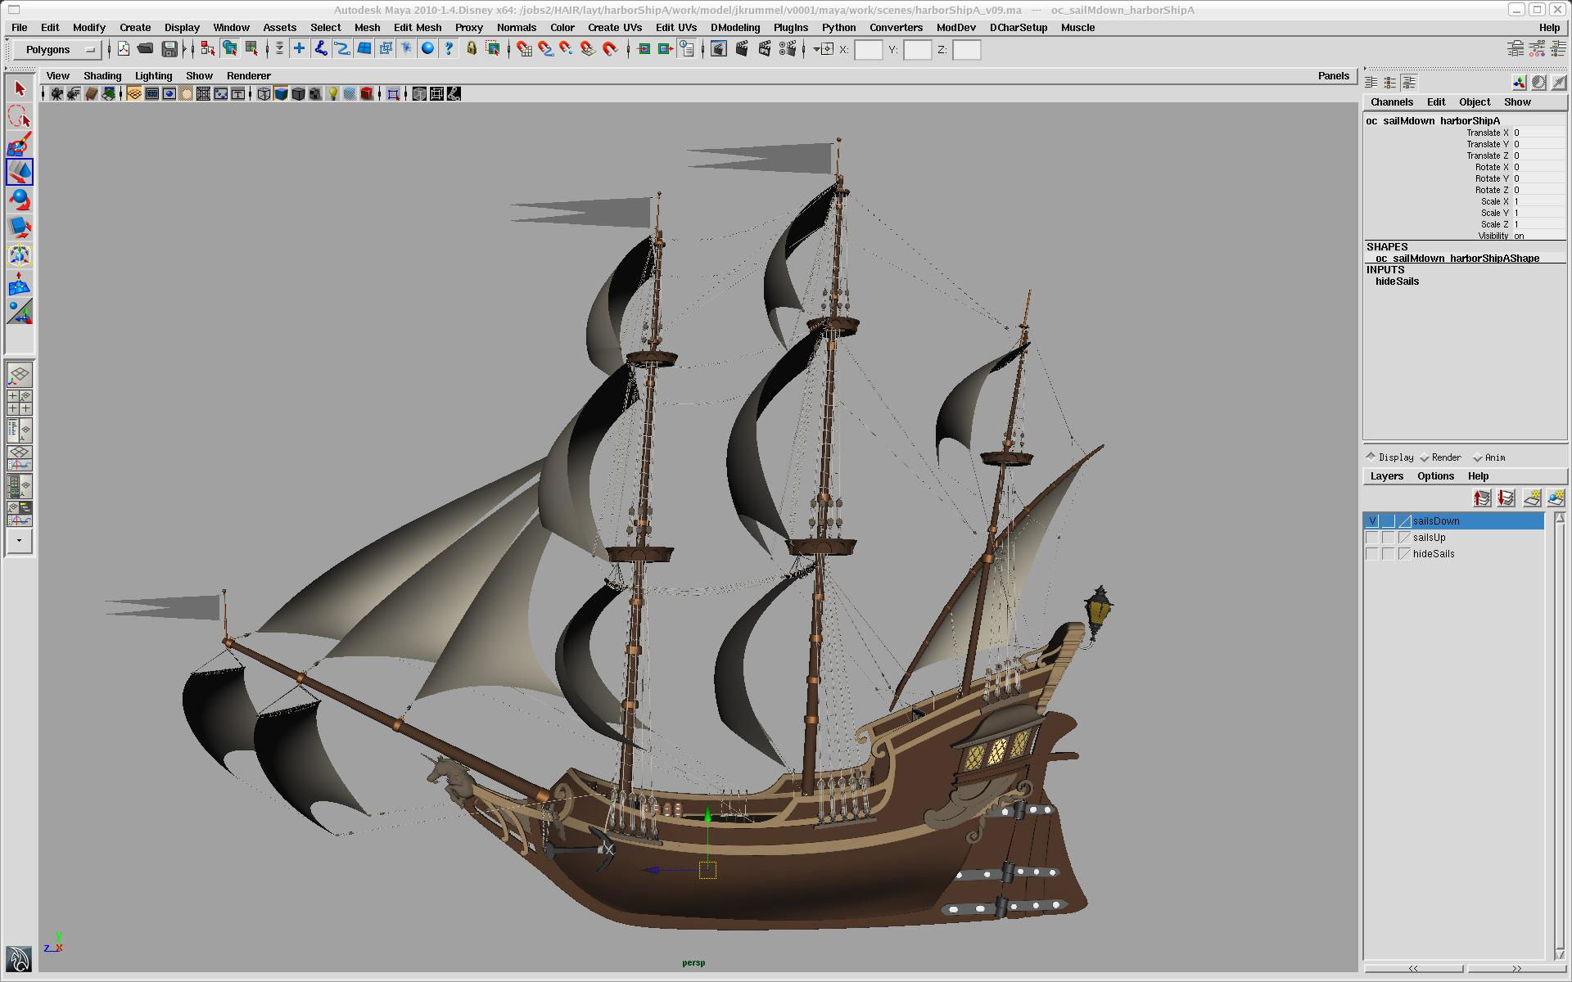Image resolution: width=1572 pixels, height=982 pixels.
Task: Create layer from selected objects
Action: point(1556,498)
